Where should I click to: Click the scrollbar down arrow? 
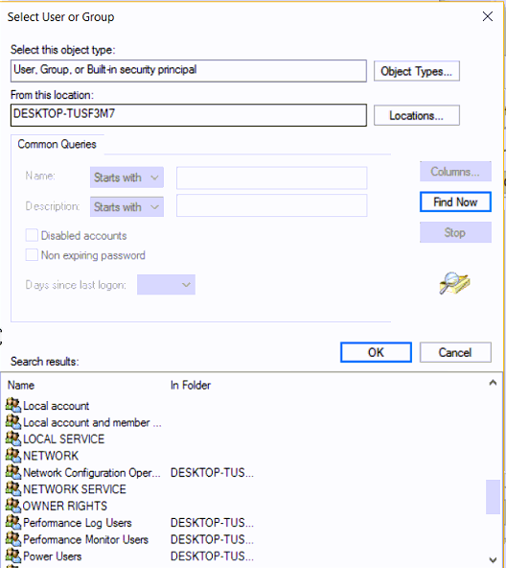pyautogui.click(x=493, y=559)
